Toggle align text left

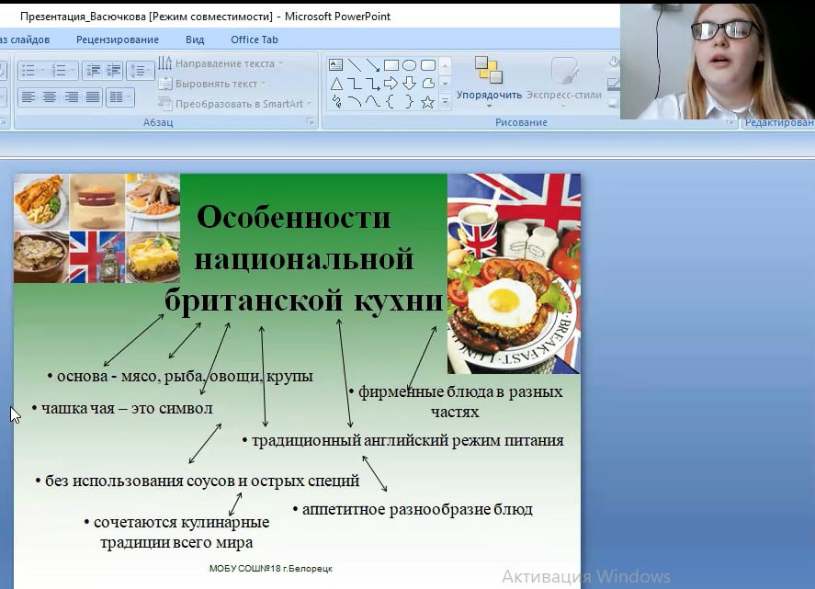point(28,96)
